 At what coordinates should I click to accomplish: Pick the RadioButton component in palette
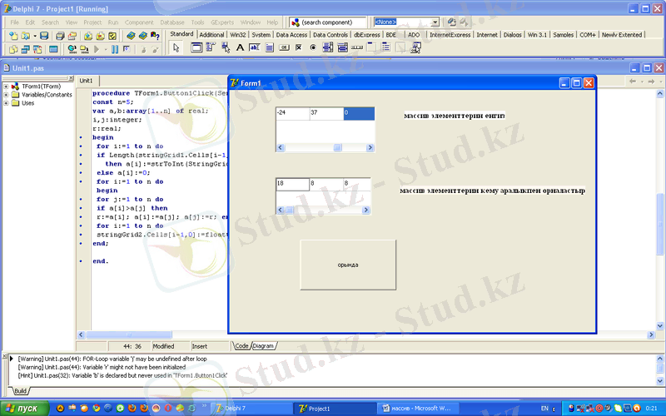tap(313, 48)
